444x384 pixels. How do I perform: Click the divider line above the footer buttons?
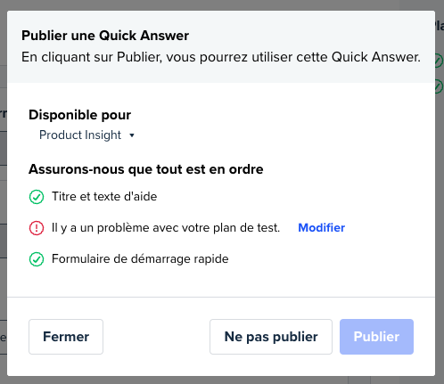click(x=221, y=297)
